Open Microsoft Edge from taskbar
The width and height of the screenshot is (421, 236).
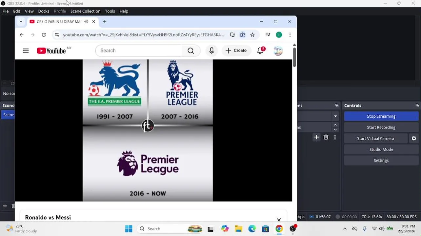[x=252, y=229]
